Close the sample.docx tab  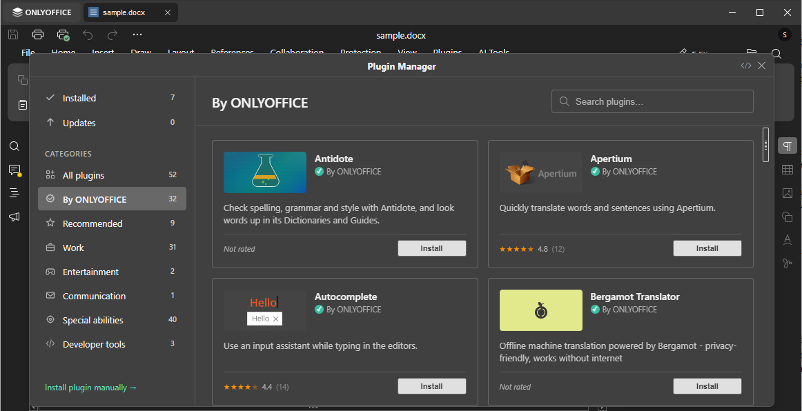coord(168,12)
